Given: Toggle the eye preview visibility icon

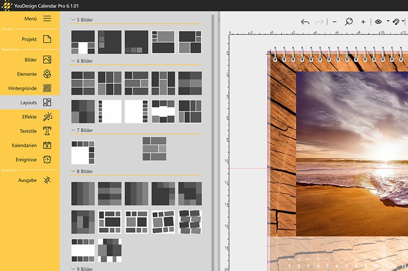Looking at the screenshot, I should pyautogui.click(x=378, y=22).
